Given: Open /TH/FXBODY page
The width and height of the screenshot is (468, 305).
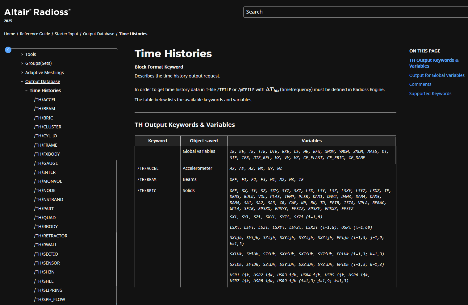Looking at the screenshot, I should point(47,154).
